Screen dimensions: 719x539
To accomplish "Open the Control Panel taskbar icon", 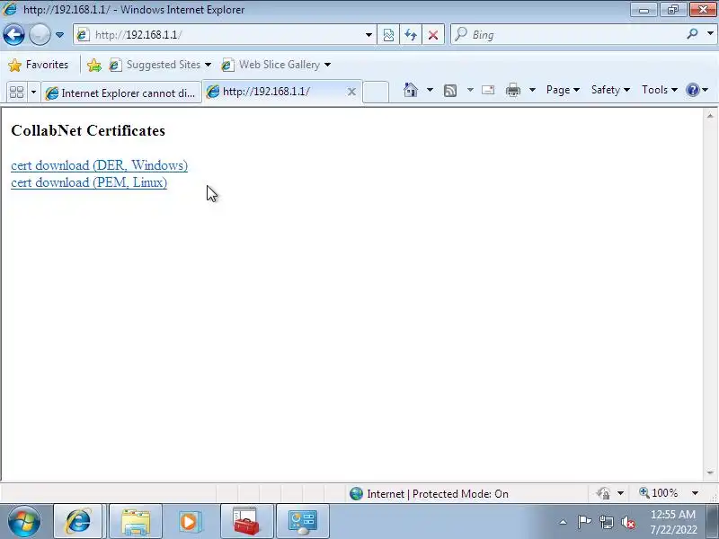I will [x=302, y=521].
